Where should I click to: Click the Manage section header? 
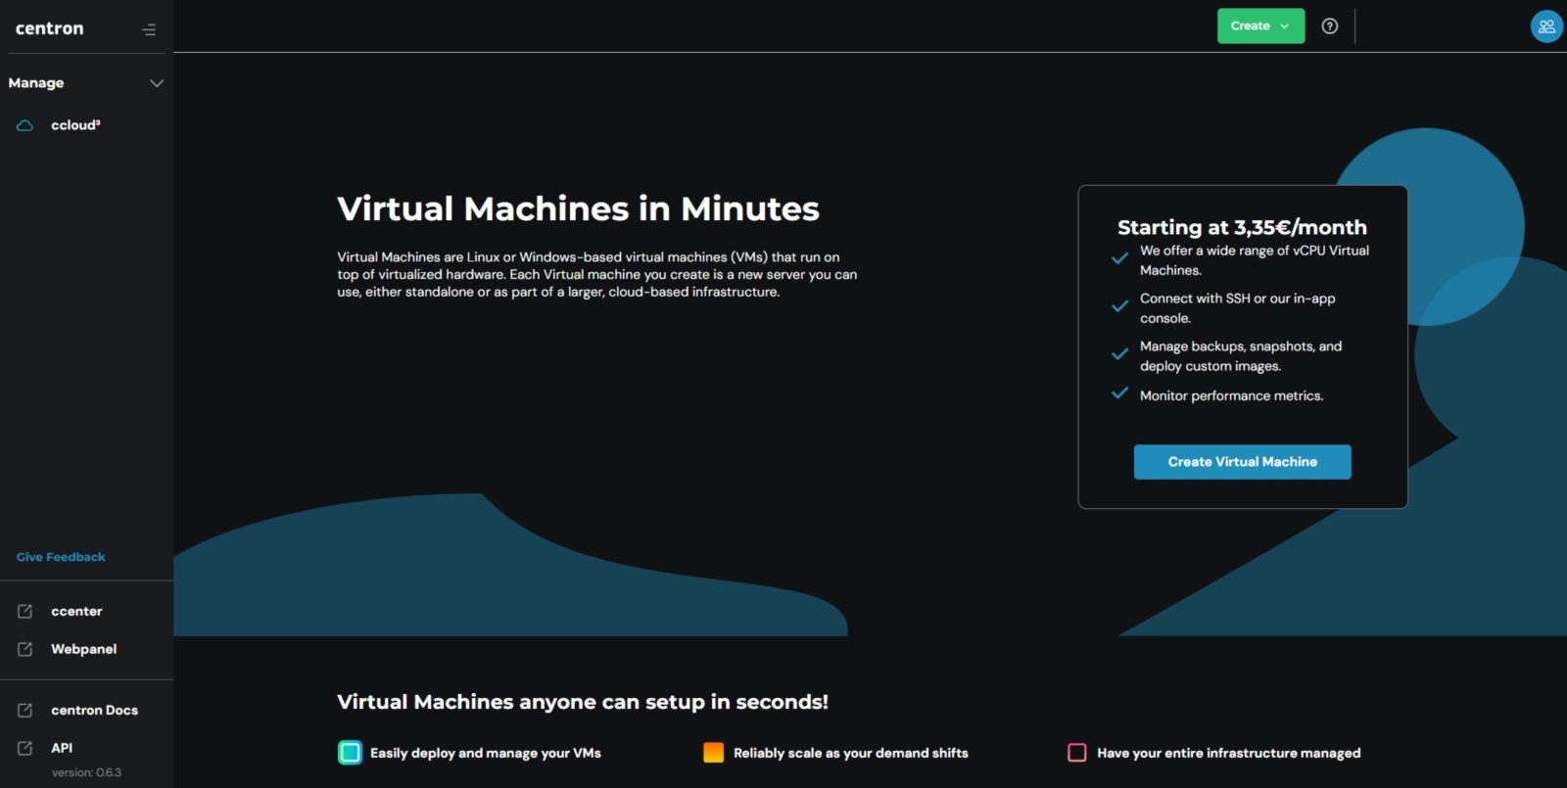click(86, 83)
